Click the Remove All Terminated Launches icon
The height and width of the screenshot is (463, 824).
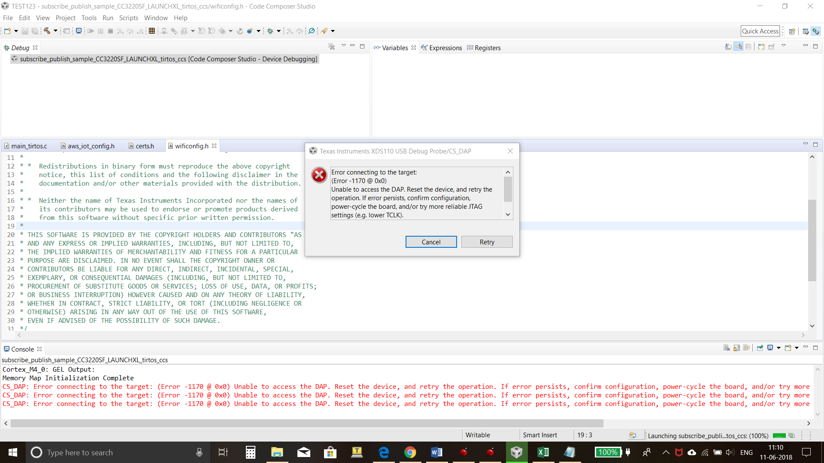coord(331,47)
